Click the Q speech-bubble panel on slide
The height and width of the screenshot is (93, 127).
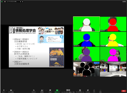point(51,39)
